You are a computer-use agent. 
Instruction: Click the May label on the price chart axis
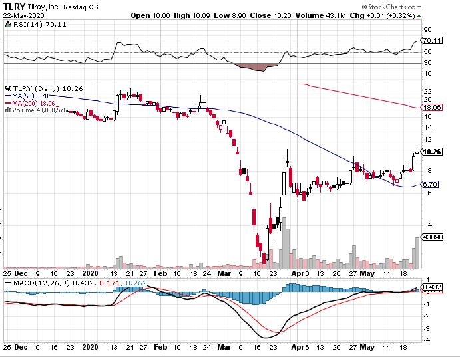coord(367,273)
